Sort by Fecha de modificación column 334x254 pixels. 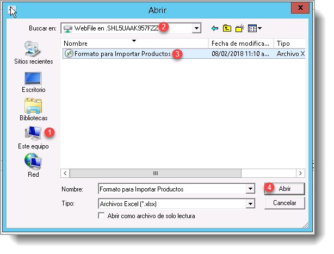pos(240,43)
